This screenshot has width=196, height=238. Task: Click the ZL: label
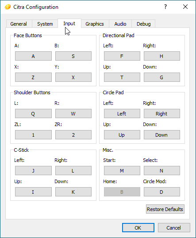pos(18,124)
